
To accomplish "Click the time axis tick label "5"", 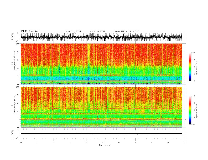I will click(103, 142).
